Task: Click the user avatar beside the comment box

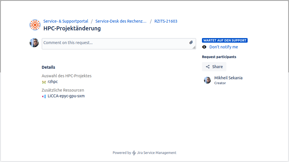Action: pyautogui.click(x=34, y=43)
